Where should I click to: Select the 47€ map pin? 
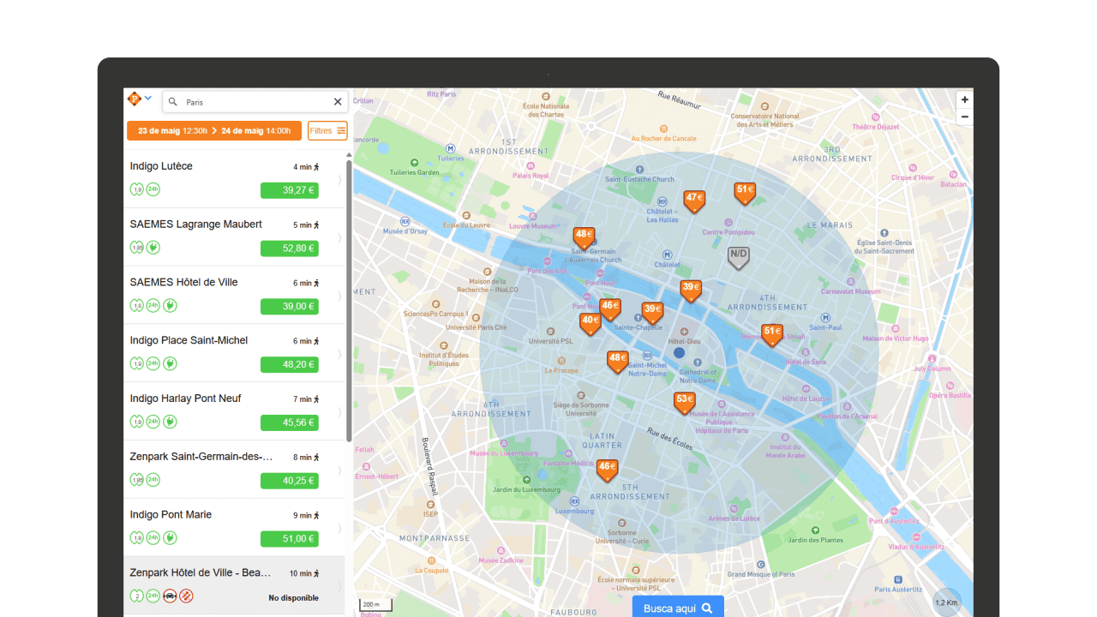pyautogui.click(x=694, y=201)
